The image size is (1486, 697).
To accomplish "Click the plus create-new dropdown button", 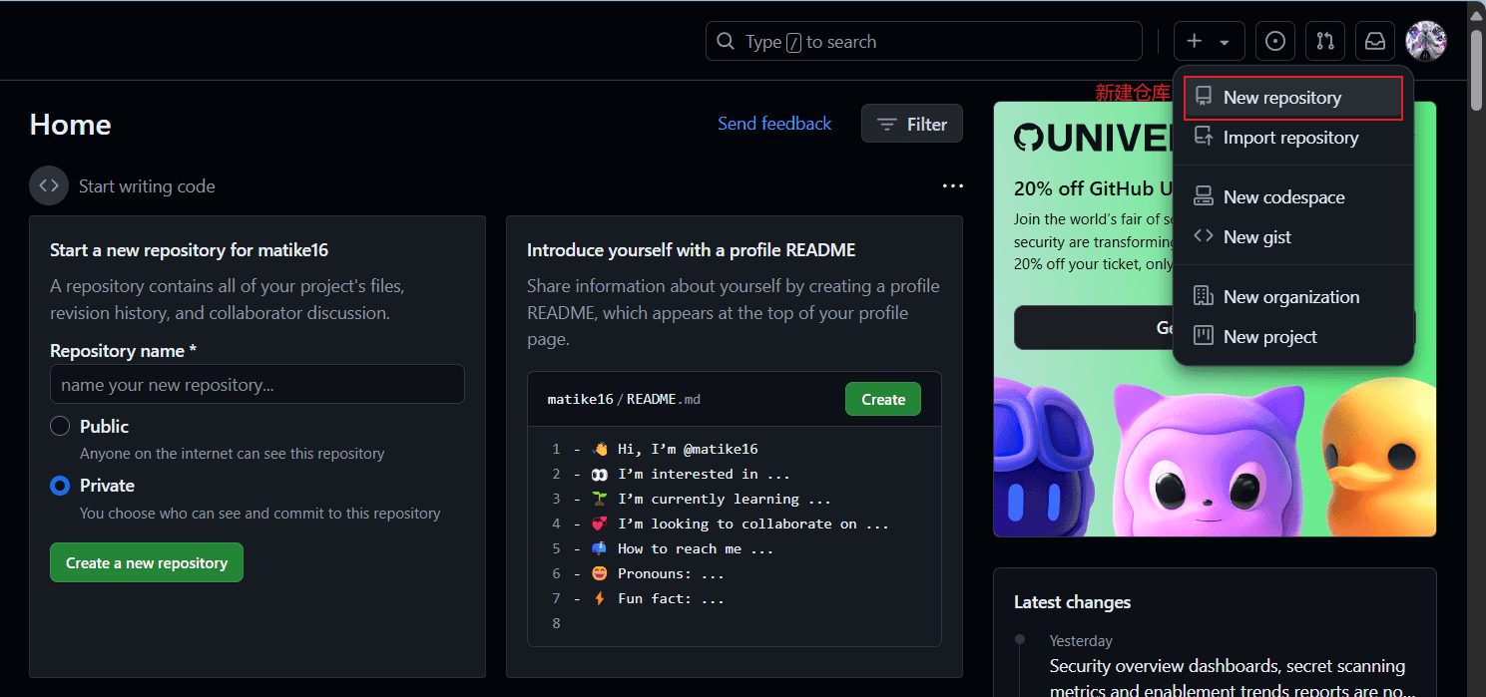I will (1209, 42).
